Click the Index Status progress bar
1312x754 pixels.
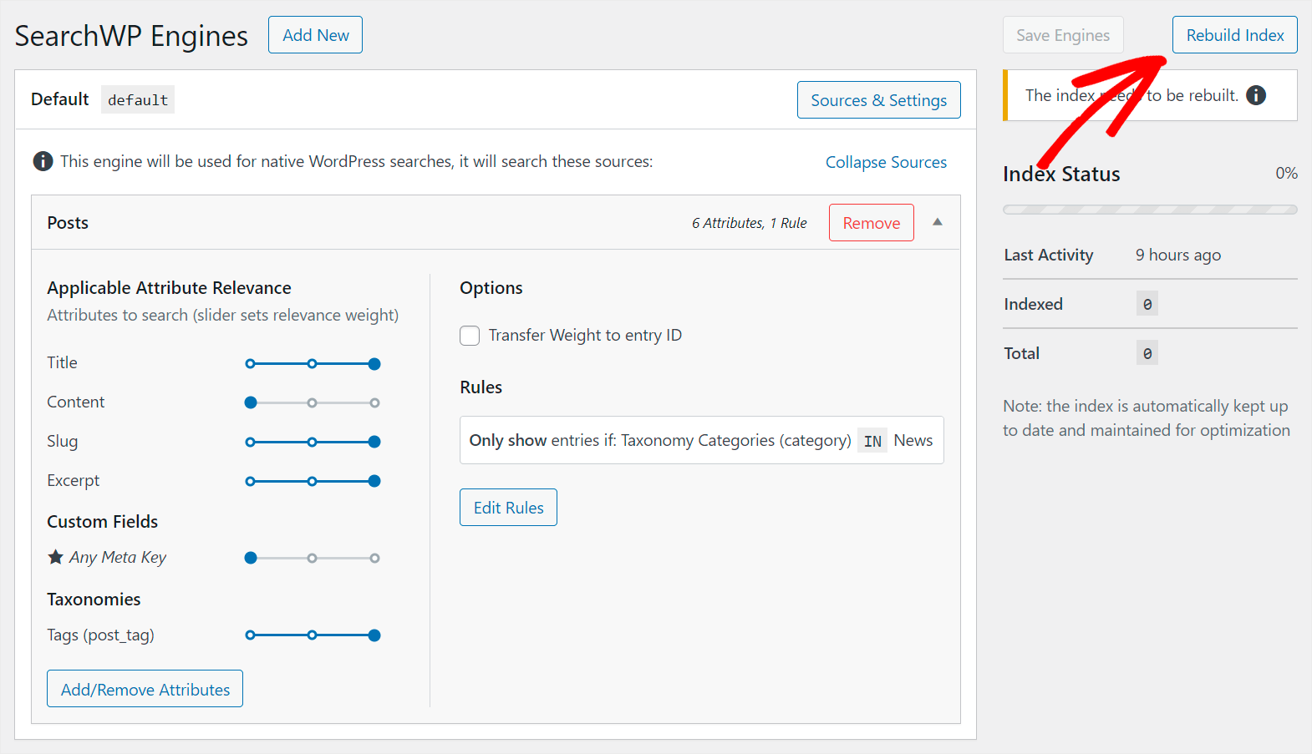1150,210
